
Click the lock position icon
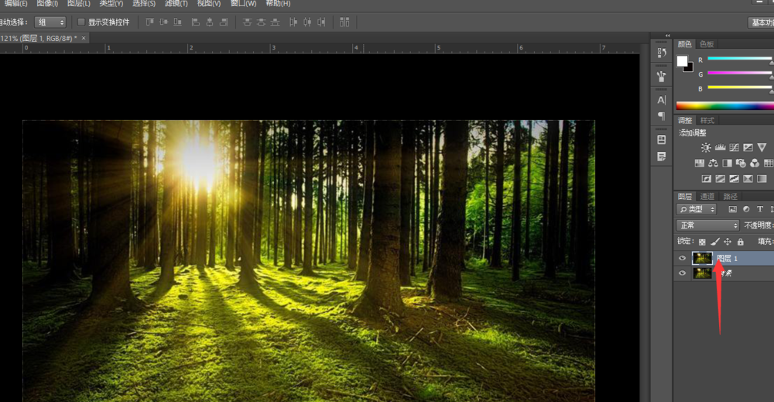(728, 242)
